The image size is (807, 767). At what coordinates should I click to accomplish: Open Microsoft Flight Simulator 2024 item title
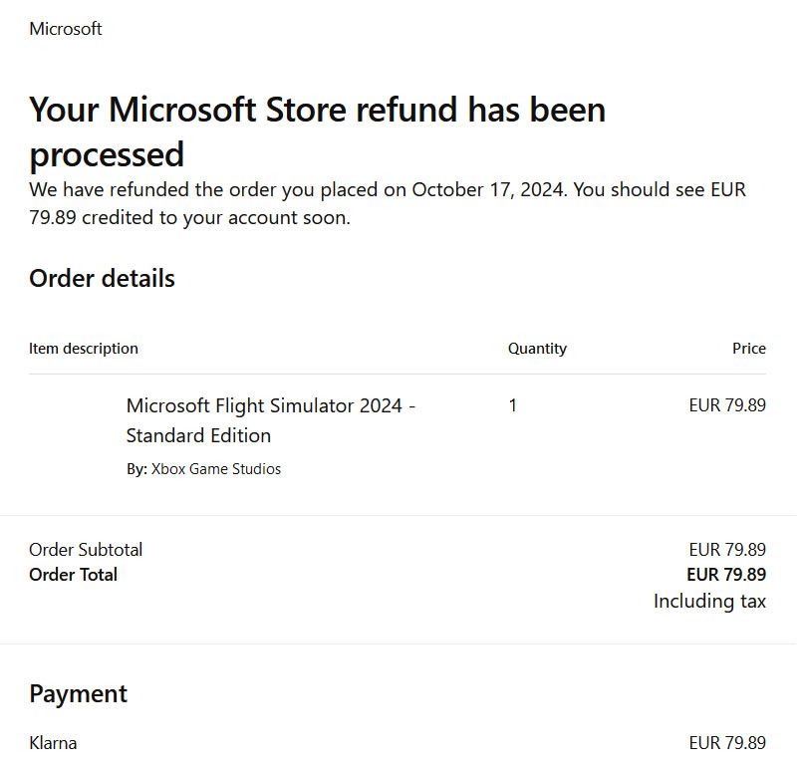[x=271, y=405]
